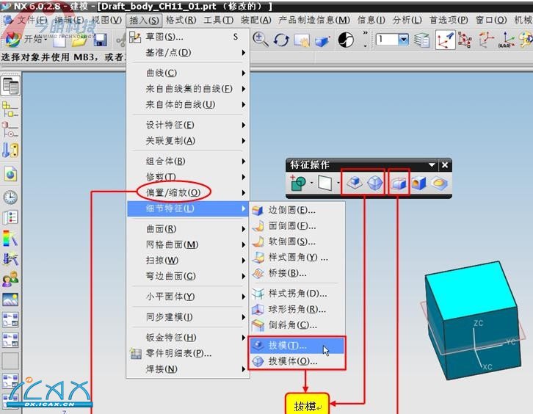Click the rotate WCS icon

click(486, 40)
